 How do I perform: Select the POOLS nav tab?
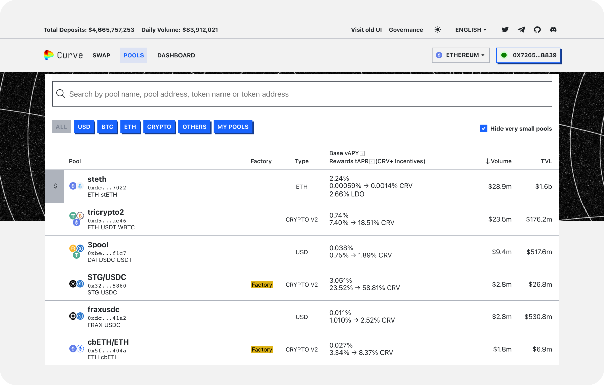click(133, 55)
